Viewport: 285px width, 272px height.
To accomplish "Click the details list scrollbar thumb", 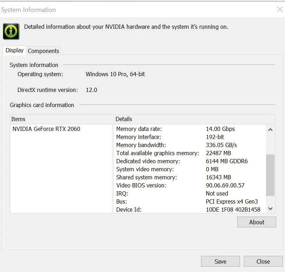I will tap(270, 175).
